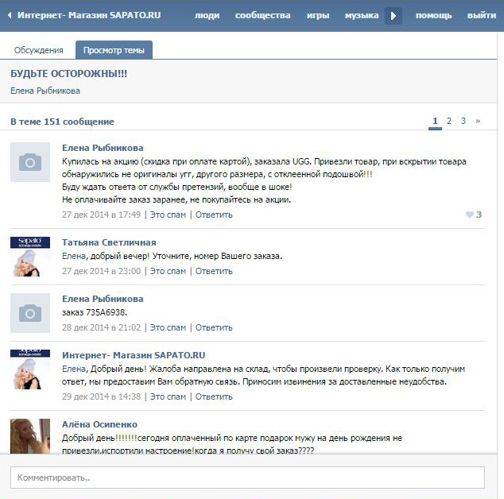
Task: Go to page 2 of the topic
Action: [449, 121]
